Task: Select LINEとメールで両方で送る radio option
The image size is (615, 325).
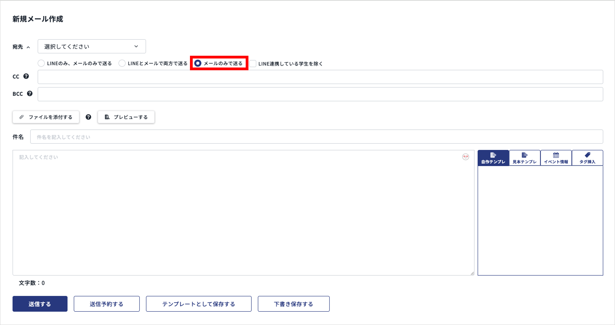Action: pos(122,63)
